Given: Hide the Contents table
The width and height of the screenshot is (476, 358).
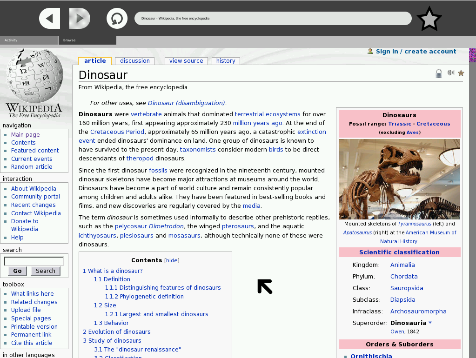Looking at the screenshot, I should tap(172, 261).
